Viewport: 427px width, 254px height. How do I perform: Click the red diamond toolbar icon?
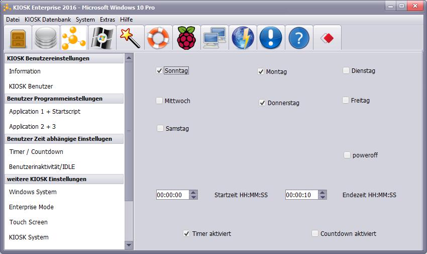(327, 38)
